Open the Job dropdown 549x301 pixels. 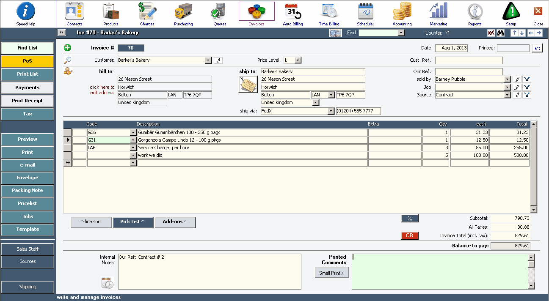508,87
